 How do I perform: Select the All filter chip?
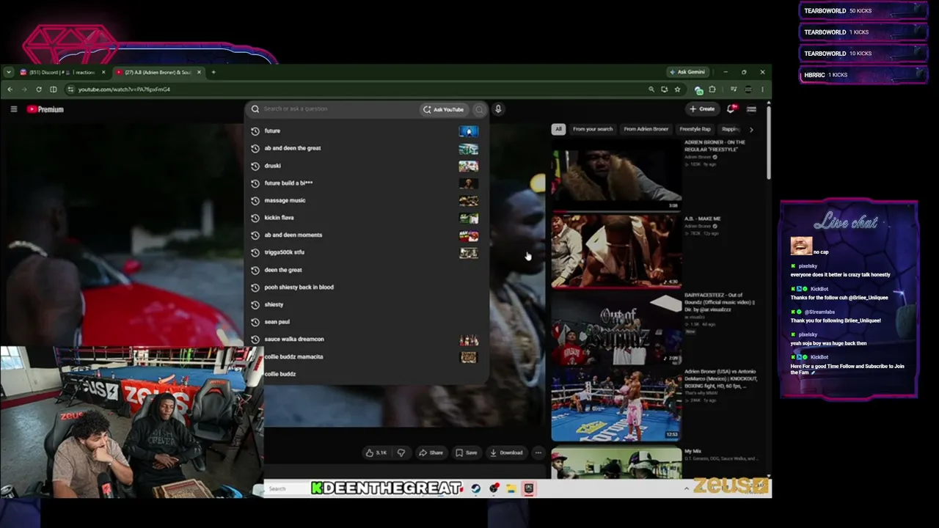558,129
